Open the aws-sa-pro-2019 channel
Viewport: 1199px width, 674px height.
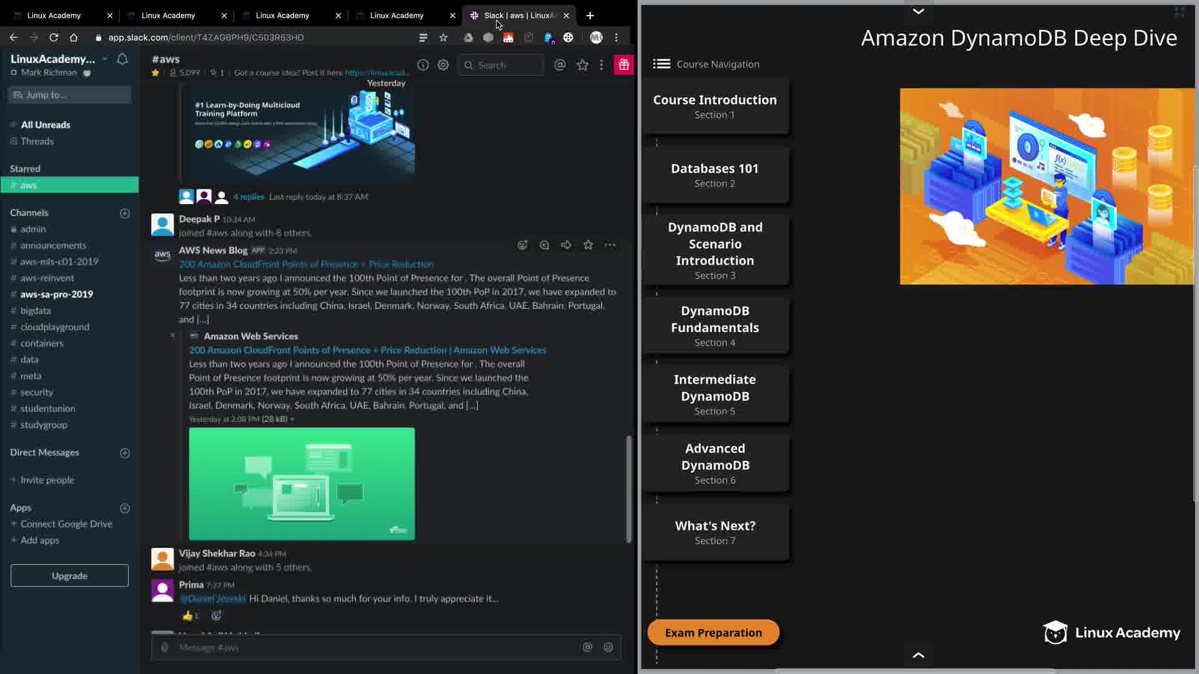coord(57,294)
